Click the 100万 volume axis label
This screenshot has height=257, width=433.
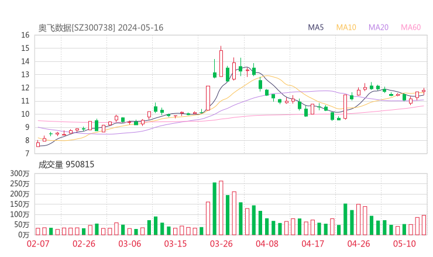(x=20, y=214)
